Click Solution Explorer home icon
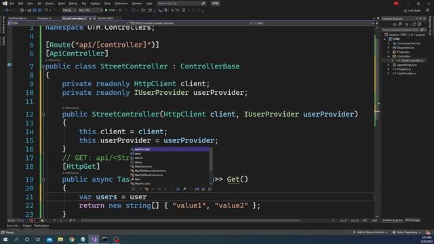Screen dimensions: 434x244 (x=395, y=24)
